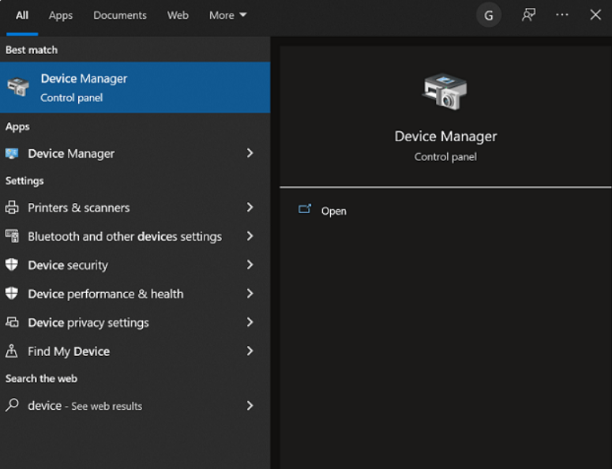The height and width of the screenshot is (469, 612).
Task: Click the user account G avatar icon
Action: pos(489,15)
